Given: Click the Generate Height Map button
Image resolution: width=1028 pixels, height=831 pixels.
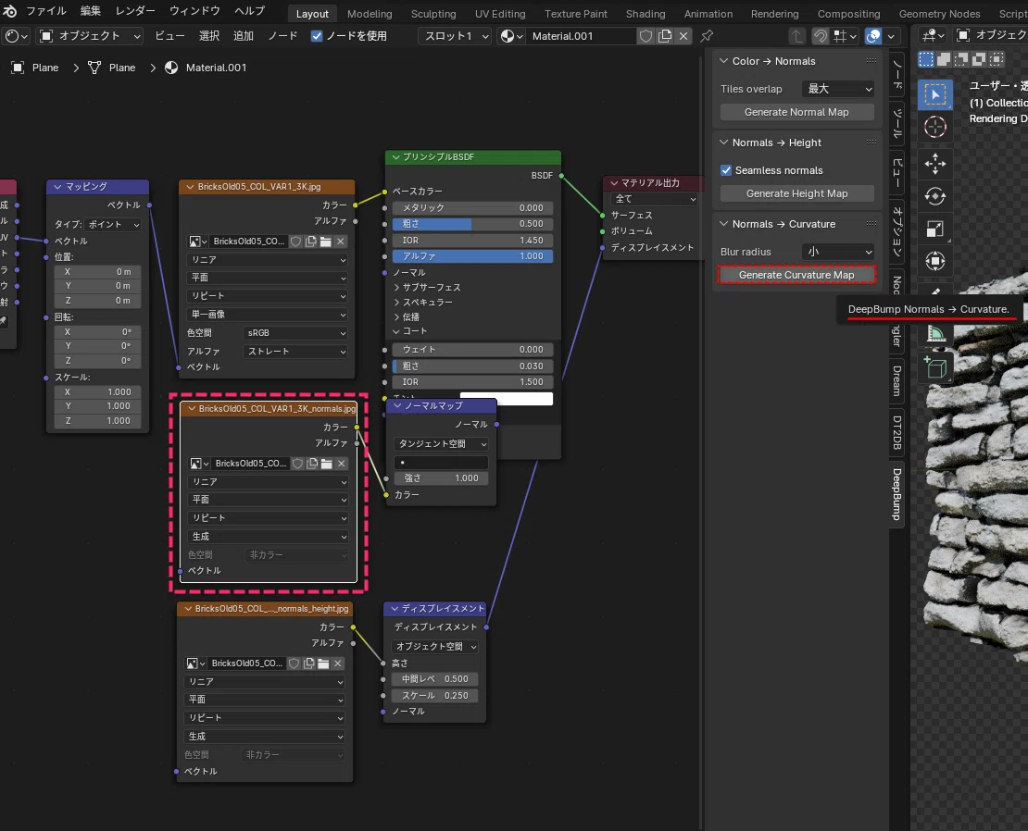Looking at the screenshot, I should click(x=796, y=193).
